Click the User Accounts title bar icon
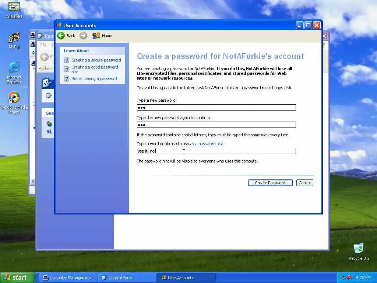The height and width of the screenshot is (283, 377). pyautogui.click(x=59, y=25)
